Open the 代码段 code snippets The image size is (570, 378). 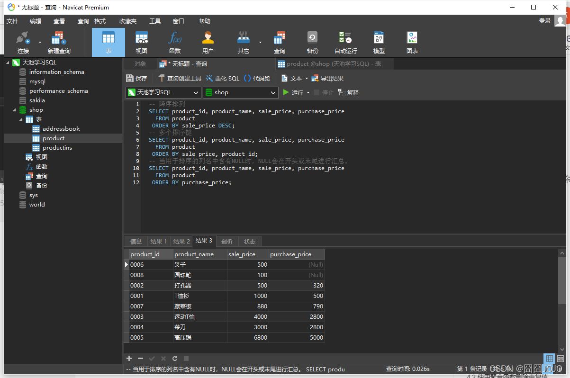[257, 78]
